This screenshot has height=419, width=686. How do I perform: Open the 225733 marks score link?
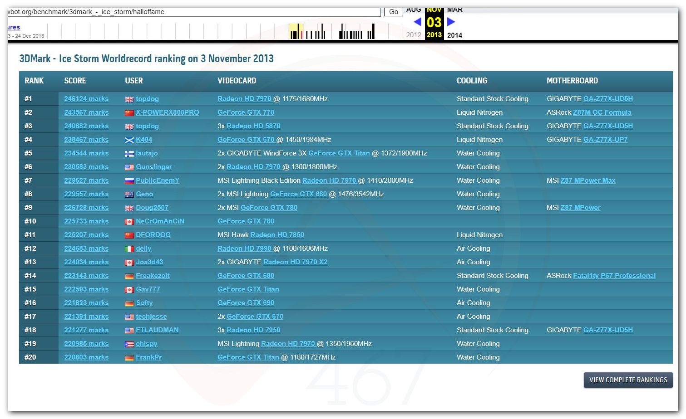pos(86,221)
